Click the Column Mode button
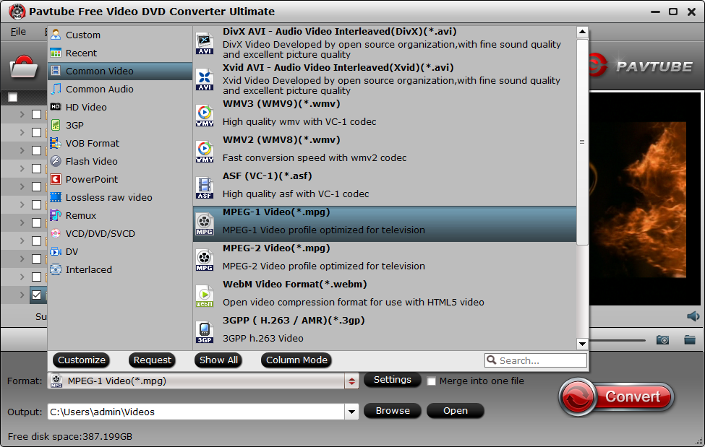This screenshot has height=447, width=705. click(296, 360)
